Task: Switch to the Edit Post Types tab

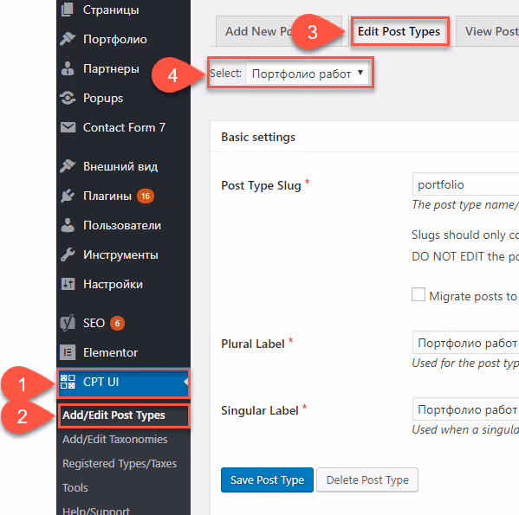Action: point(399,31)
